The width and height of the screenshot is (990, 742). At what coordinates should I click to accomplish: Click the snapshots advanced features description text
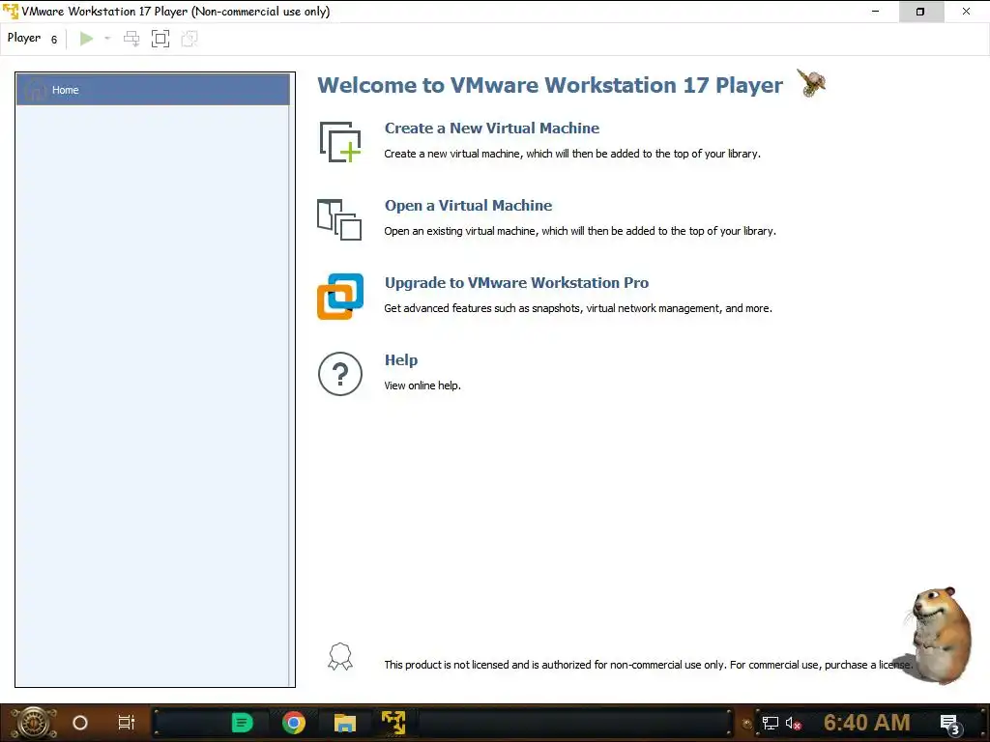click(578, 308)
